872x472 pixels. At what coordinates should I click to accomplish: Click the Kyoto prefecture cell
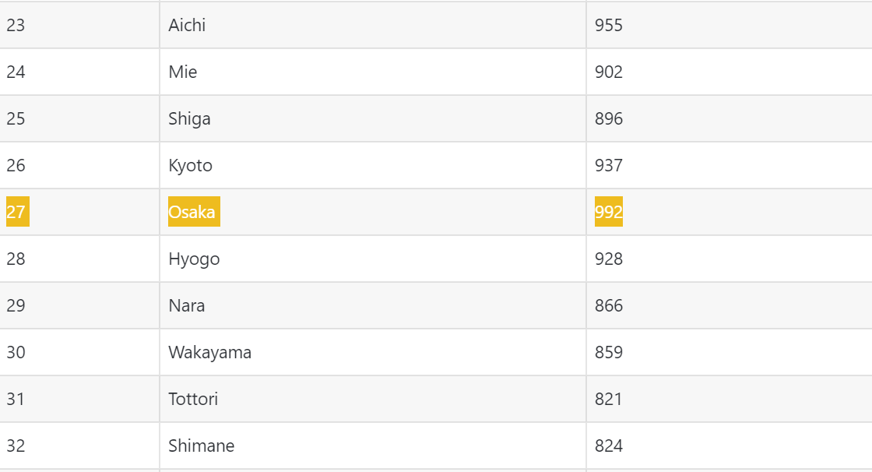tap(373, 165)
